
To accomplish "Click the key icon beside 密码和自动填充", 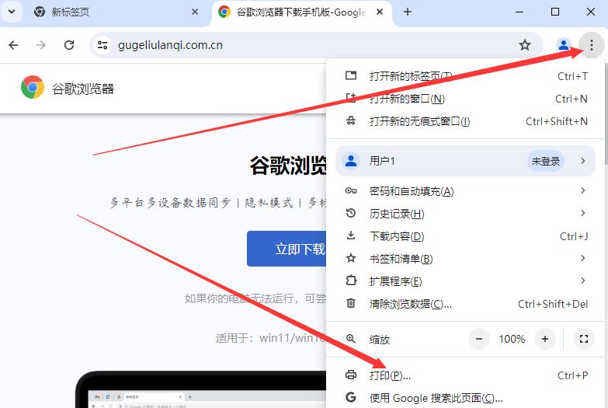I will coord(351,190).
